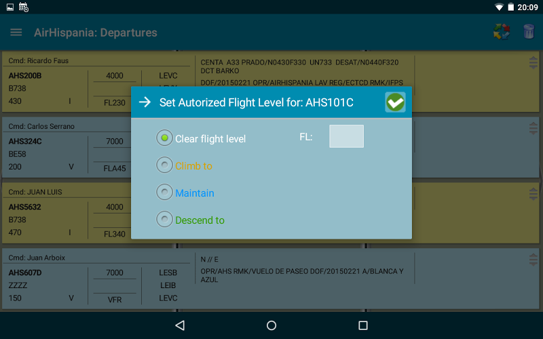Tap the battery status icon

[x=511, y=7]
